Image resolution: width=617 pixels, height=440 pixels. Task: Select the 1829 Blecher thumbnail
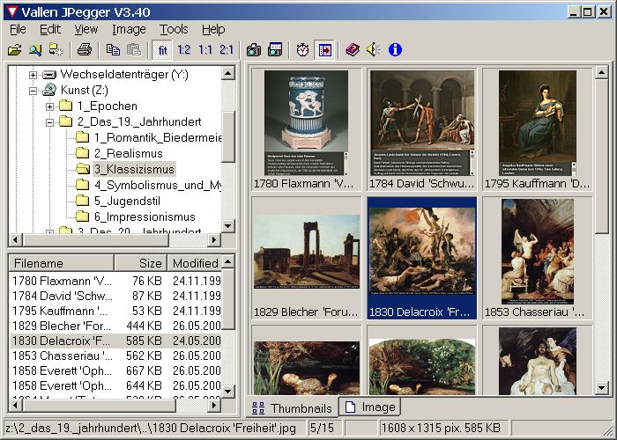pos(306,257)
